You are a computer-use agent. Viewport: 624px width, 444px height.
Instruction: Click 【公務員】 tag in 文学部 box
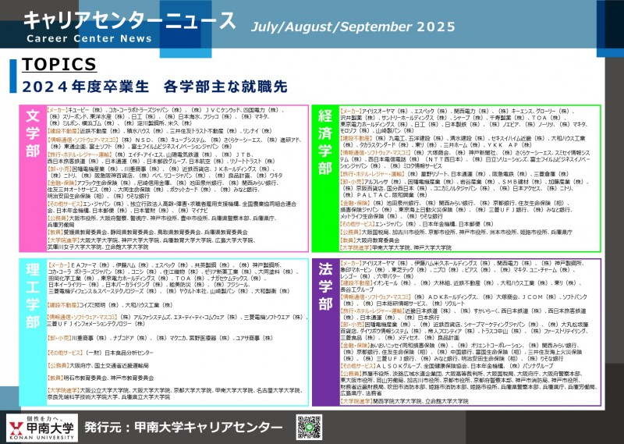tap(58, 218)
